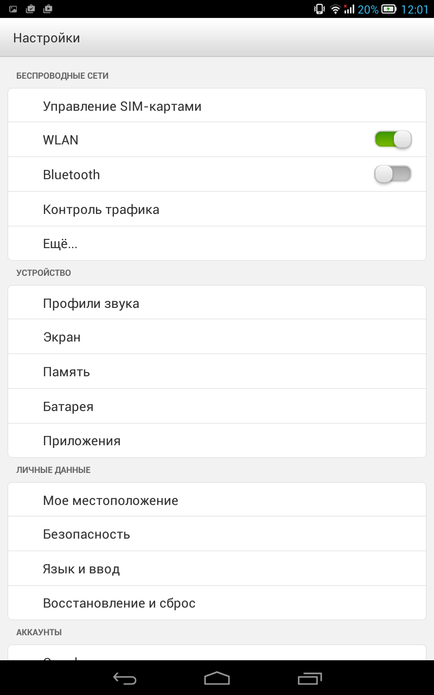This screenshot has height=695, width=434.
Task: Open Память settings
Action: pyautogui.click(x=217, y=371)
